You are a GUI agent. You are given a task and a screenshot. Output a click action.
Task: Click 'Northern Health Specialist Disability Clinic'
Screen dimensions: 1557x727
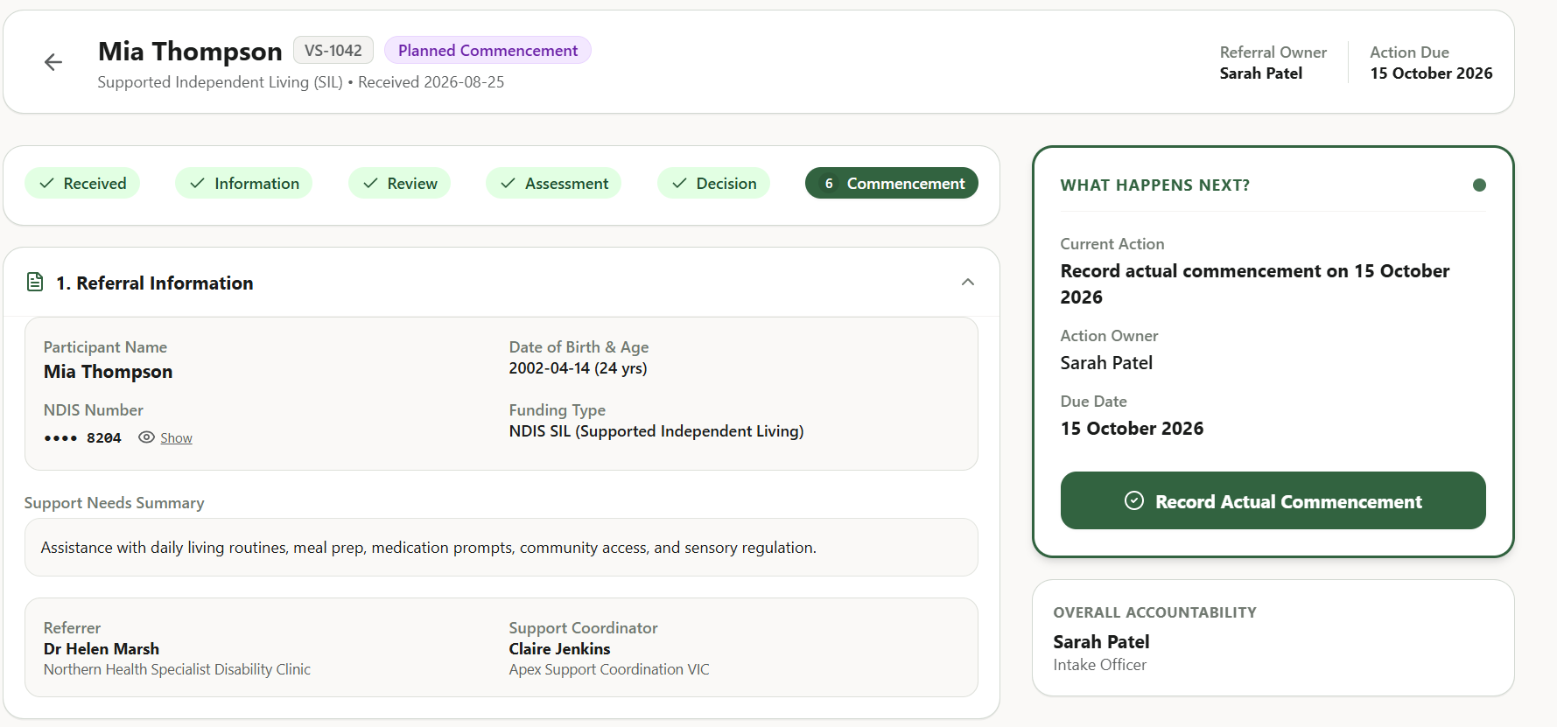pos(177,669)
